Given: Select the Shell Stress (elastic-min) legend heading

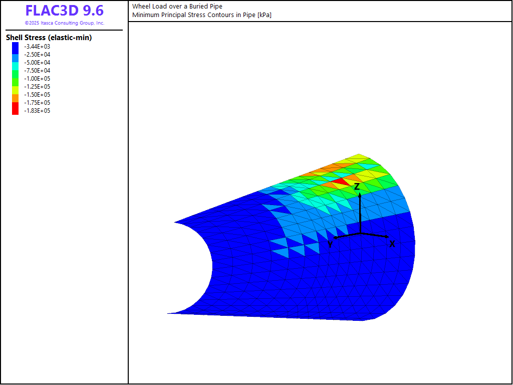Looking at the screenshot, I should pos(49,38).
